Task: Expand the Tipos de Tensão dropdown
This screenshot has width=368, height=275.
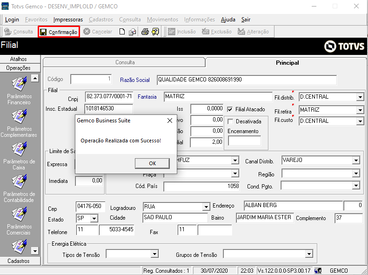Action: pyautogui.click(x=154, y=254)
